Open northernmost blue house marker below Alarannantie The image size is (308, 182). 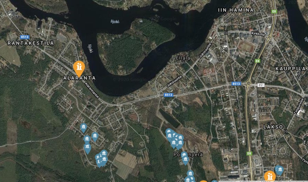[x=84, y=128]
